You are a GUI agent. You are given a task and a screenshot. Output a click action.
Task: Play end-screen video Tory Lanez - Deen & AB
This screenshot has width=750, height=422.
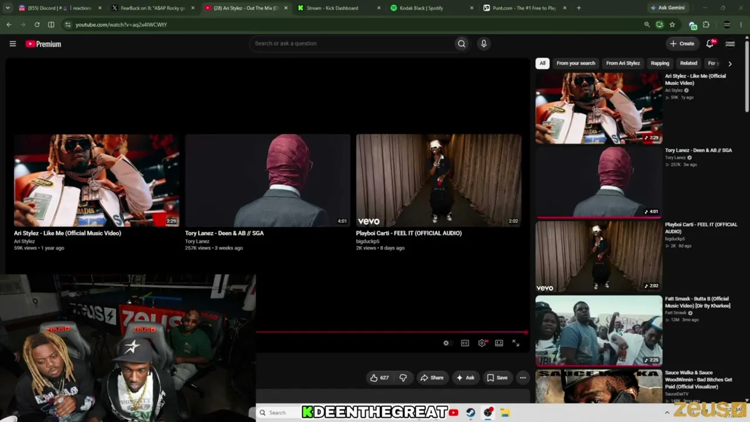point(268,181)
